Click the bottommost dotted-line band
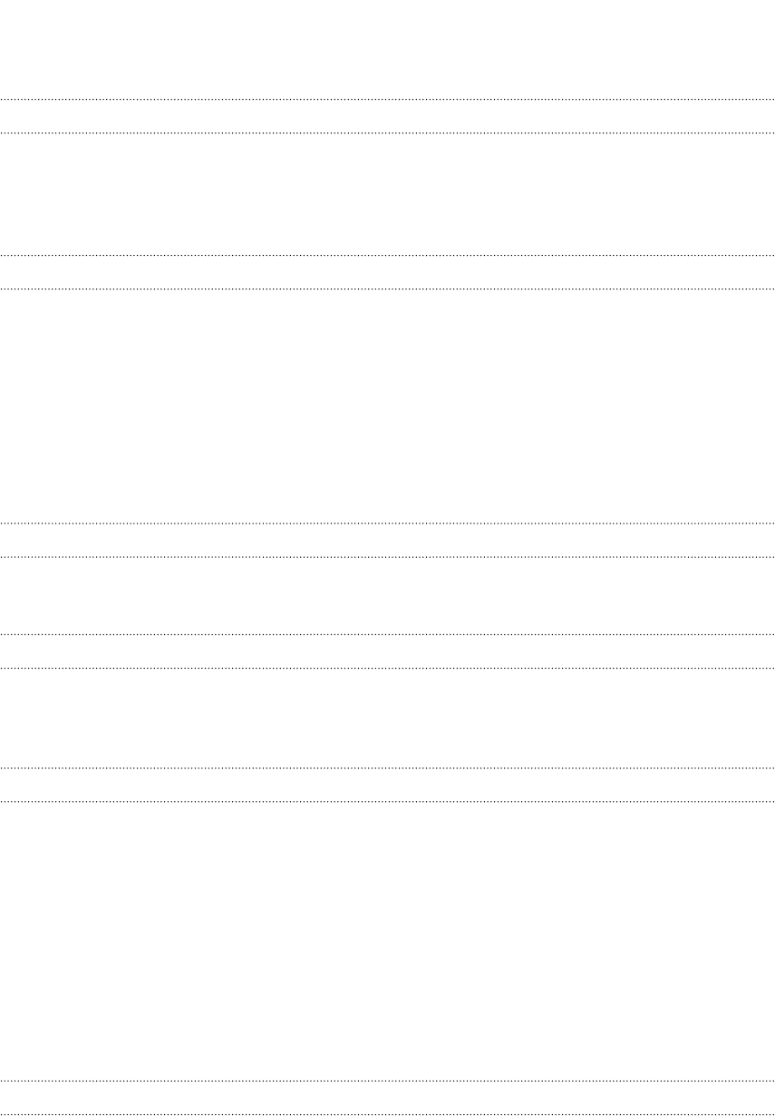Viewport: 775px width, 1116px height. point(387,1097)
